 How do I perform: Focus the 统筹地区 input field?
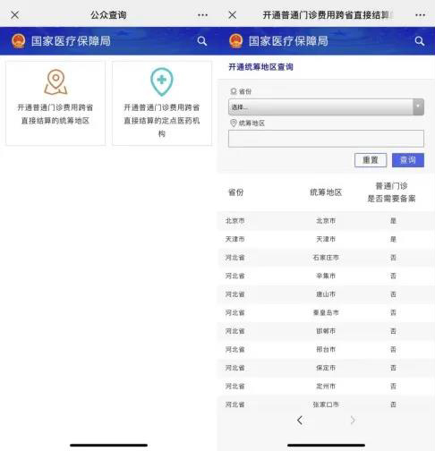point(326,139)
